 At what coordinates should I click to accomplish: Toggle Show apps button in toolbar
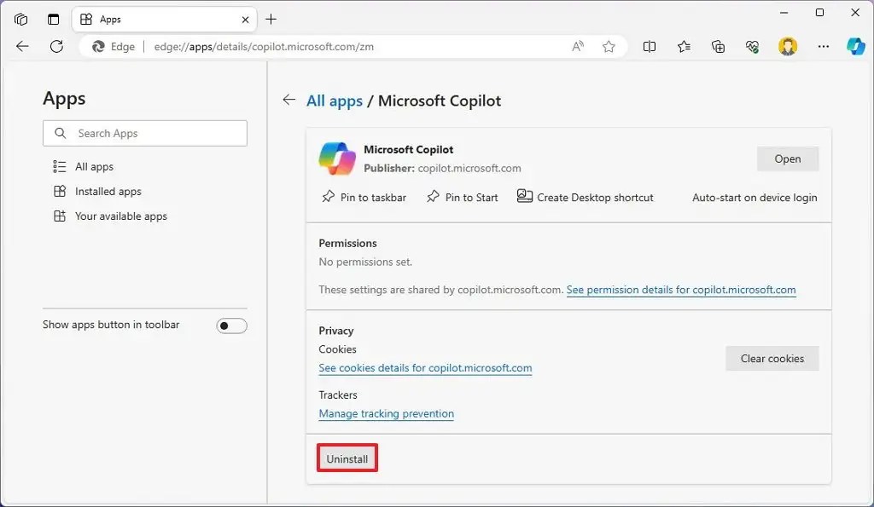(x=232, y=326)
